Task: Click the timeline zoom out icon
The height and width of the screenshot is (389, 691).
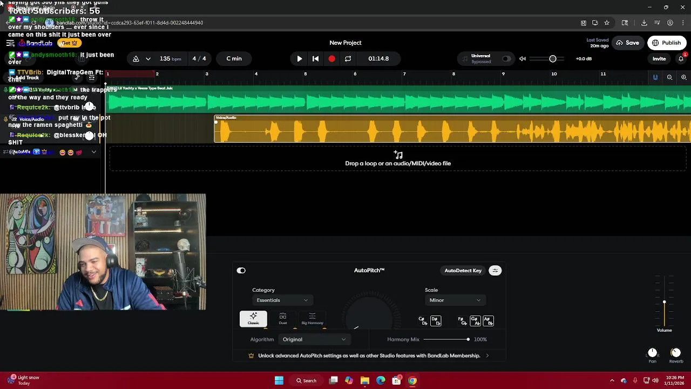Action: pyautogui.click(x=669, y=77)
